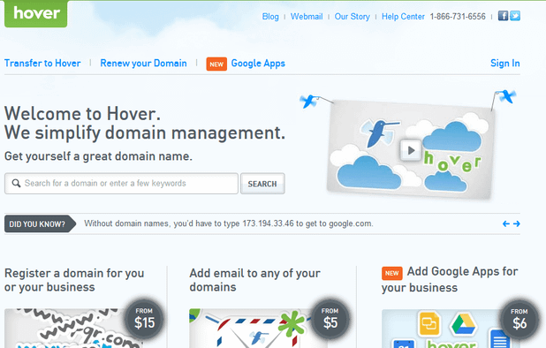Open the Facebook icon link
546x348 pixels.
pos(503,16)
